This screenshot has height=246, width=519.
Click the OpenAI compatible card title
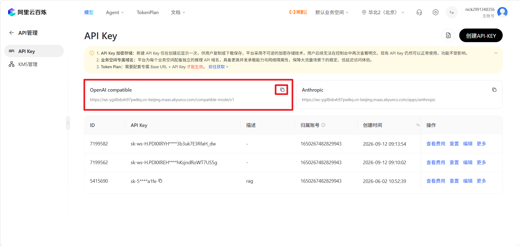click(x=111, y=90)
